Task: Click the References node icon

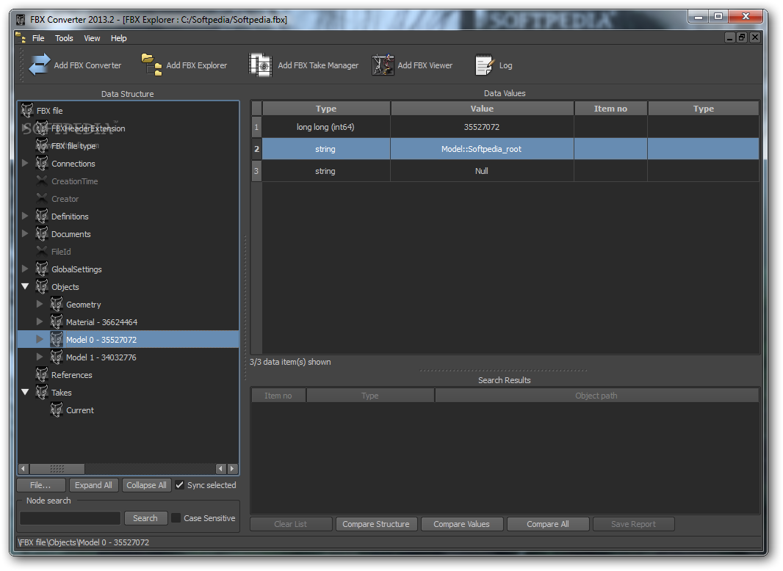Action: [42, 375]
